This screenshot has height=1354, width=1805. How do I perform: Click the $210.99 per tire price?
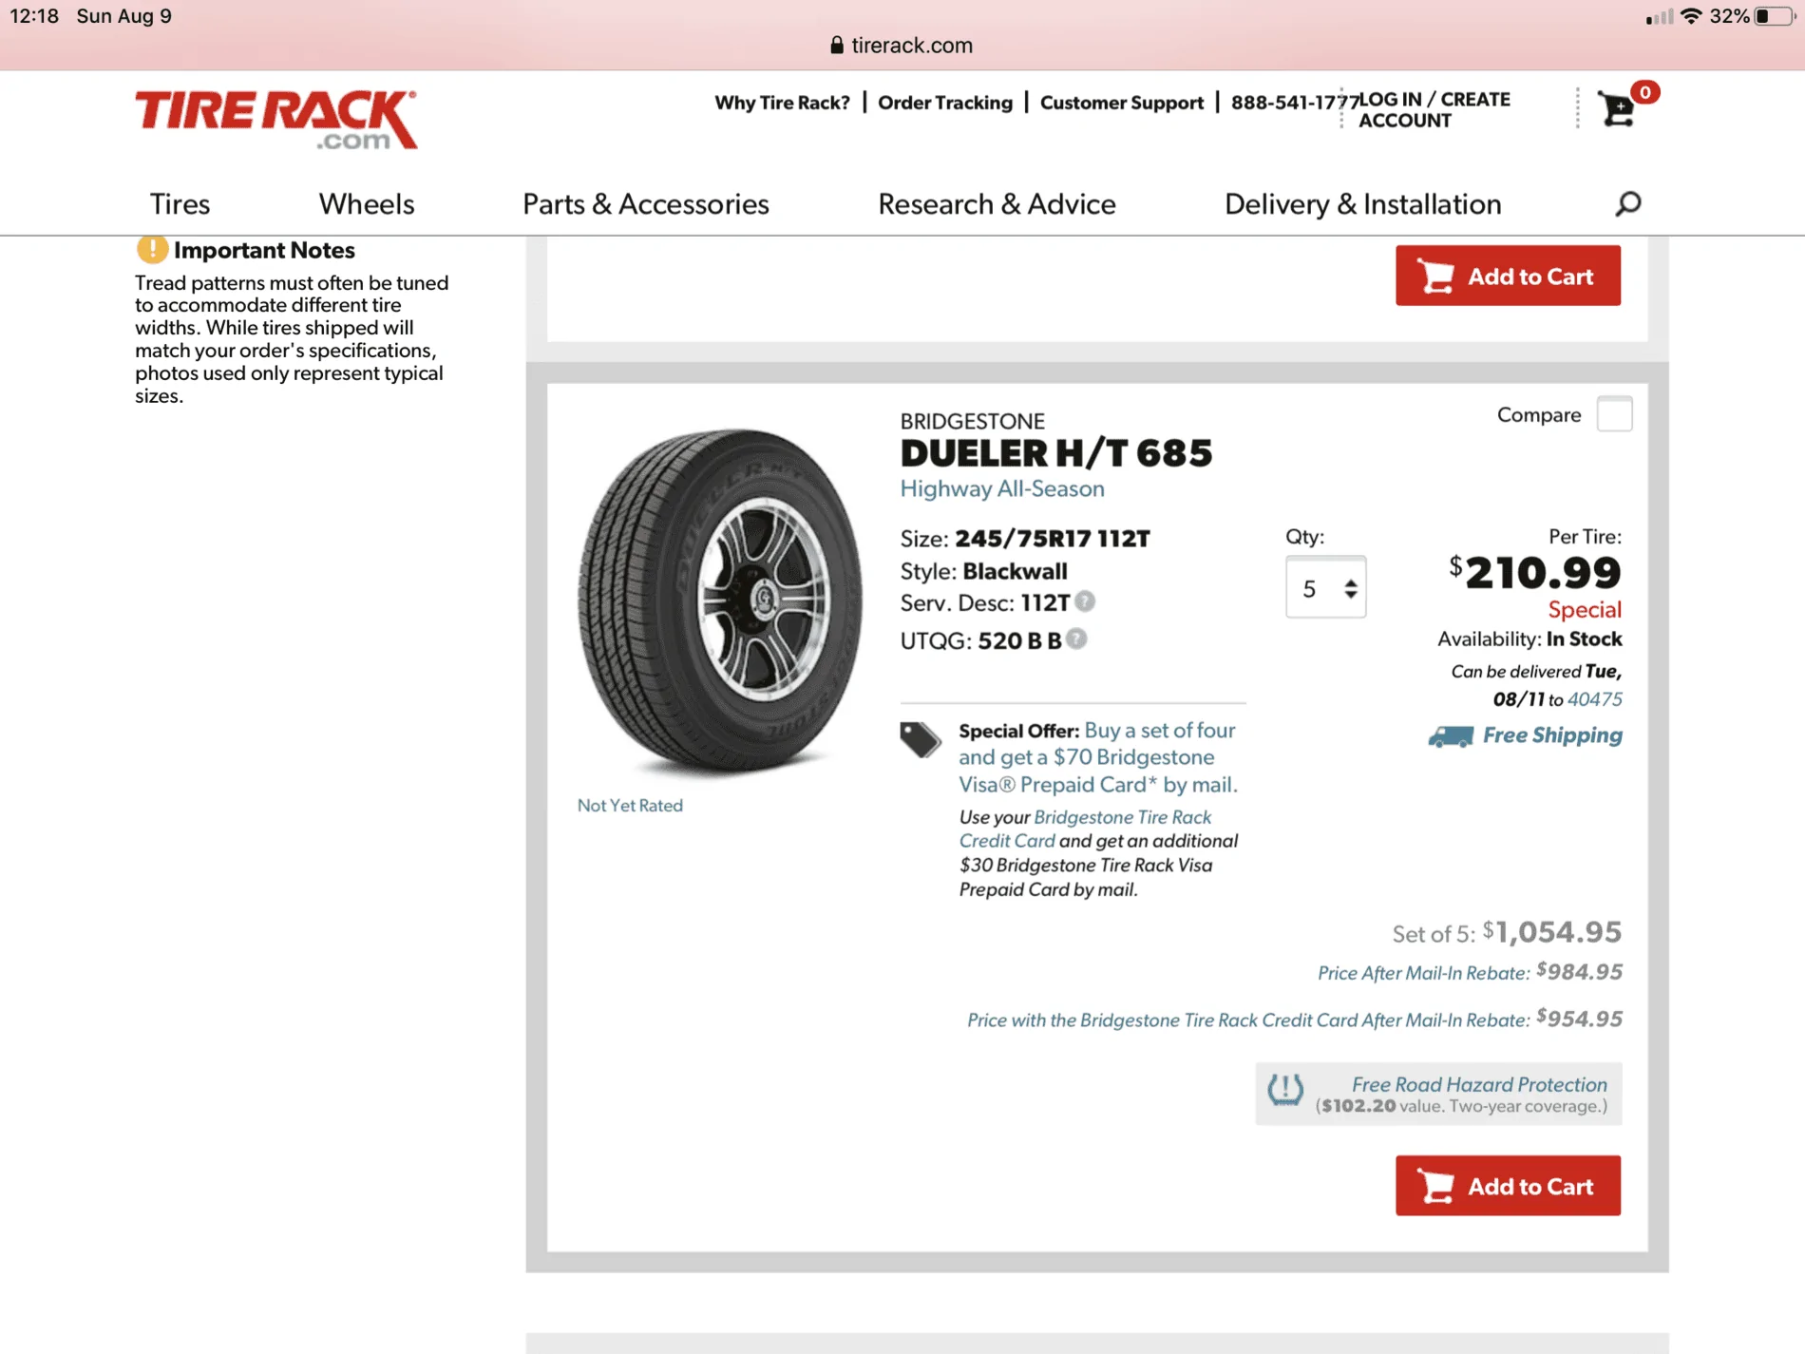(x=1535, y=573)
